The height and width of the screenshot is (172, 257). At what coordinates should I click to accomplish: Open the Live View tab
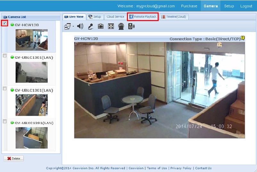click(74, 17)
